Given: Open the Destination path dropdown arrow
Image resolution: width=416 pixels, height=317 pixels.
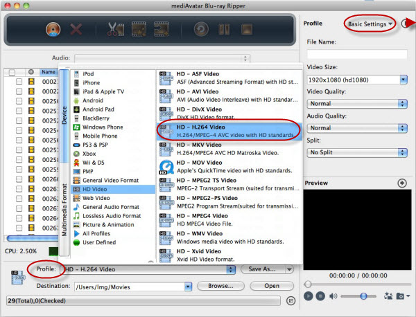Looking at the screenshot, I should click(188, 287).
